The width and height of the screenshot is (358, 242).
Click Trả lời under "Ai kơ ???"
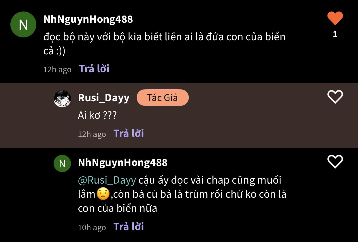(129, 134)
